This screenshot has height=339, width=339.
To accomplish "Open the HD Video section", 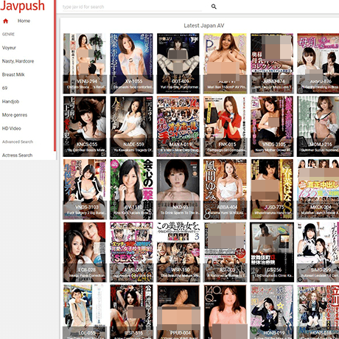I will [12, 128].
